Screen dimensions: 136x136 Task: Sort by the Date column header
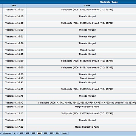14,6
